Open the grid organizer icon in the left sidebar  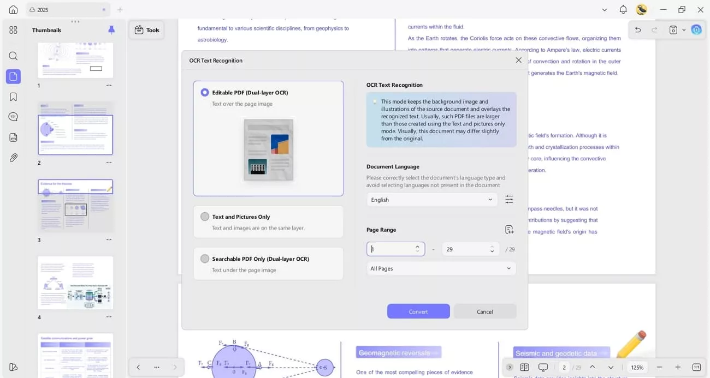pos(13,30)
